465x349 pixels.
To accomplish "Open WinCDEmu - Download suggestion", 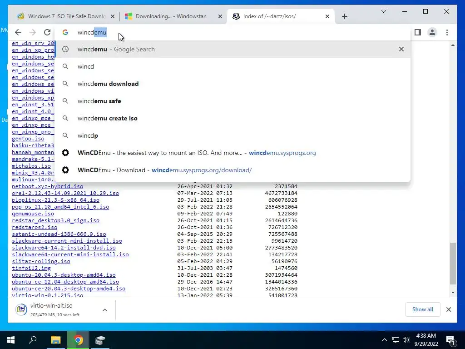I will pyautogui.click(x=232, y=170).
